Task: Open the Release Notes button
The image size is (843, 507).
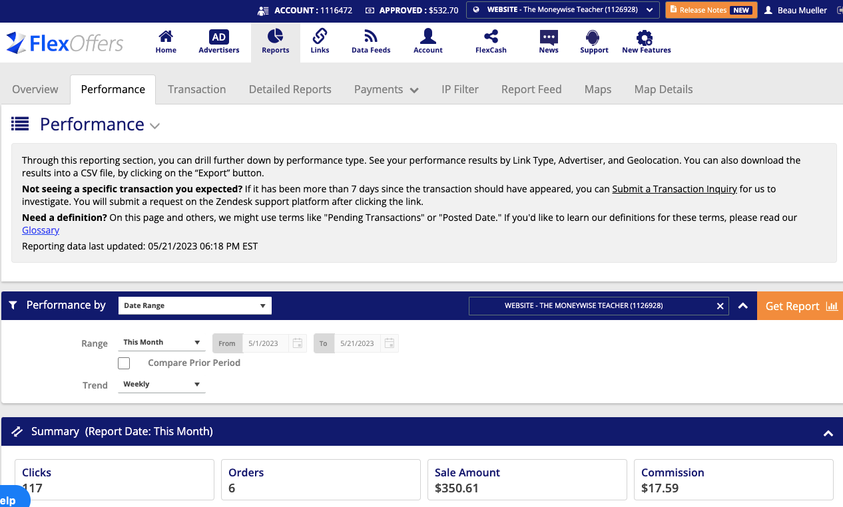Action: tap(711, 10)
